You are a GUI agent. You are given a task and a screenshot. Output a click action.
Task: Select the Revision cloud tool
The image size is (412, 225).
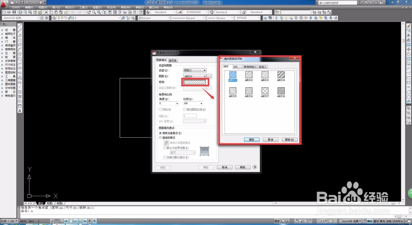pos(20,59)
